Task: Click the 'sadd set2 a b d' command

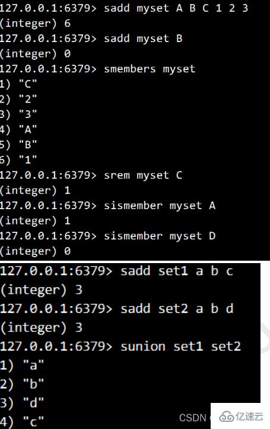Action: point(177,309)
